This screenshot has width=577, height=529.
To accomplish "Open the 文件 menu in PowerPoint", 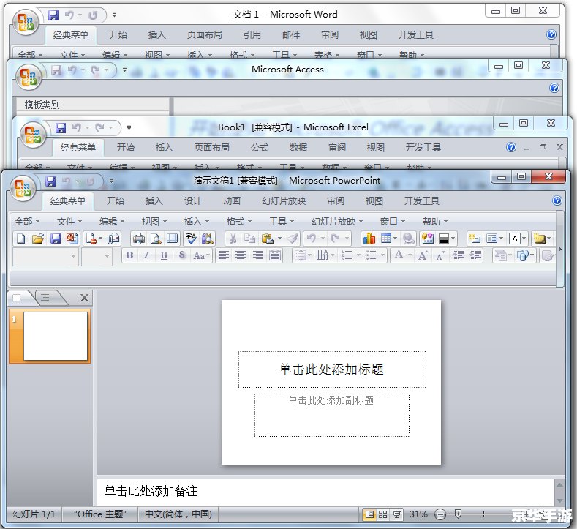I will (x=69, y=222).
